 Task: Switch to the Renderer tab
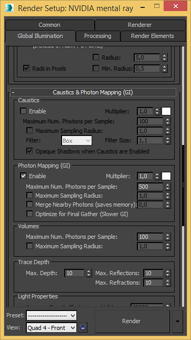point(139,25)
